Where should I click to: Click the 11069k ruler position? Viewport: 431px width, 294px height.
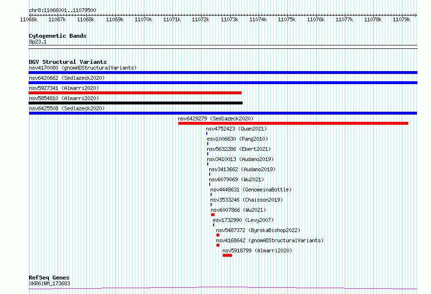[115, 19]
